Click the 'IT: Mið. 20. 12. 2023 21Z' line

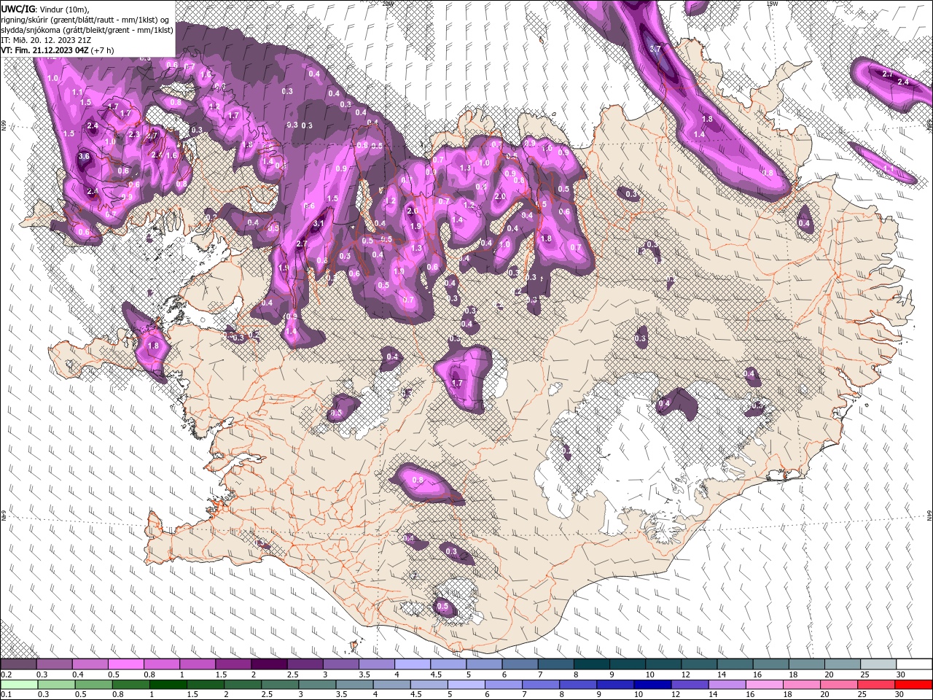45,39
